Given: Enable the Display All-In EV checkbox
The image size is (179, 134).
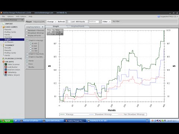Looking at the screenshot, I should (26, 35).
